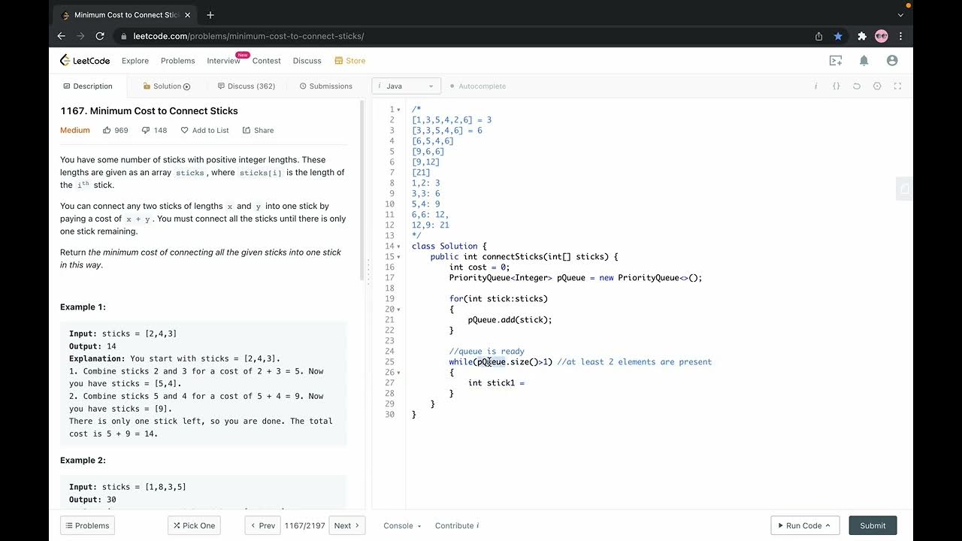Go to the Prev problem
Viewport: 962px width, 541px height.
tap(262, 526)
